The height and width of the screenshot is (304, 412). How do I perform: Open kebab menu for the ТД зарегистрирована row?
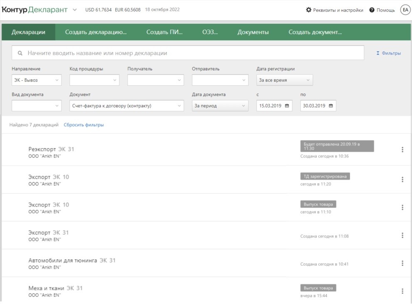[x=402, y=179]
